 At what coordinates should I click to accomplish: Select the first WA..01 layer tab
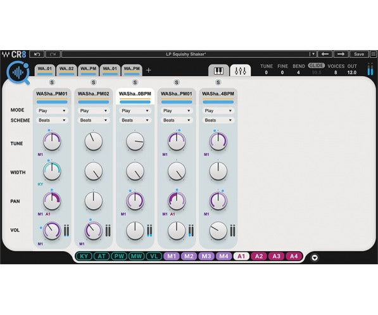pos(45,70)
